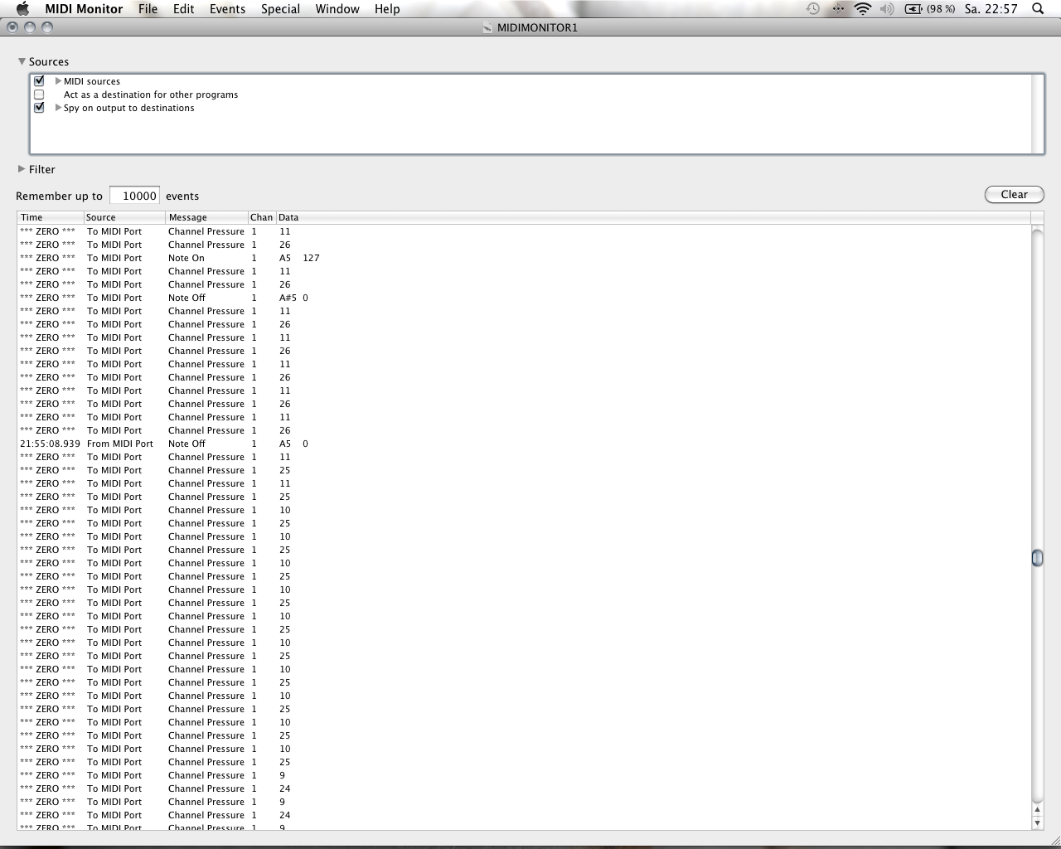Screen dimensions: 1061x849
Task: Toggle the MIDI sources checkbox
Action: click(x=39, y=81)
